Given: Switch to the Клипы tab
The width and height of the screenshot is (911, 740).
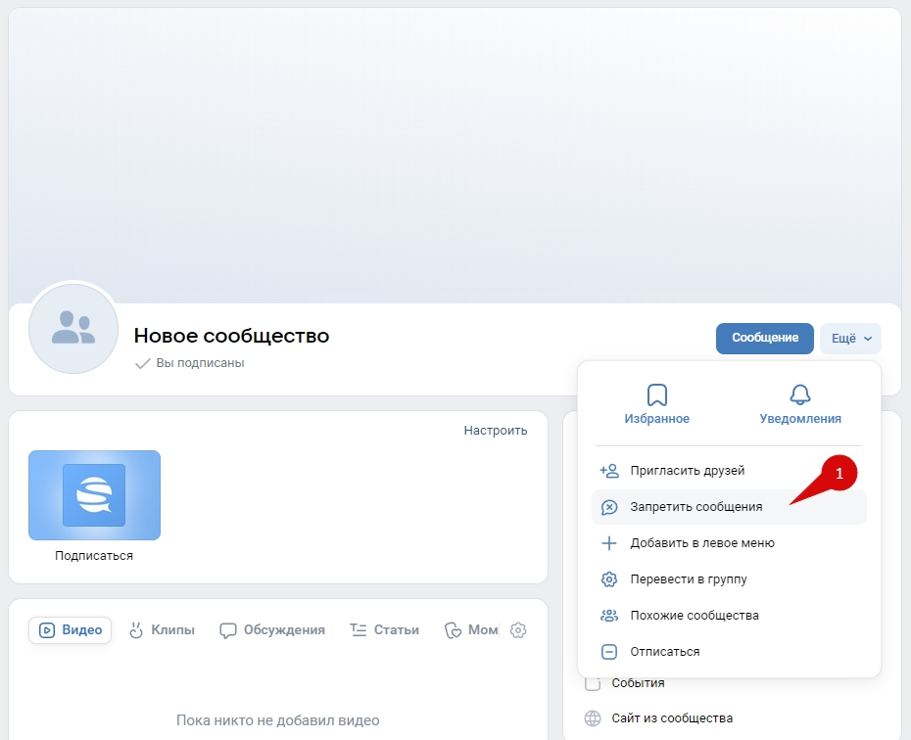Looking at the screenshot, I should [162, 630].
